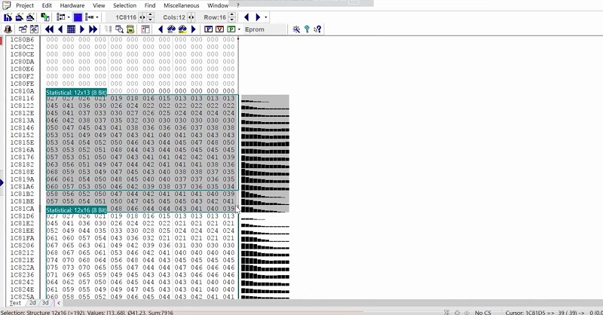Select address row 1C80B6
603x315 pixels.
[x=22, y=40]
